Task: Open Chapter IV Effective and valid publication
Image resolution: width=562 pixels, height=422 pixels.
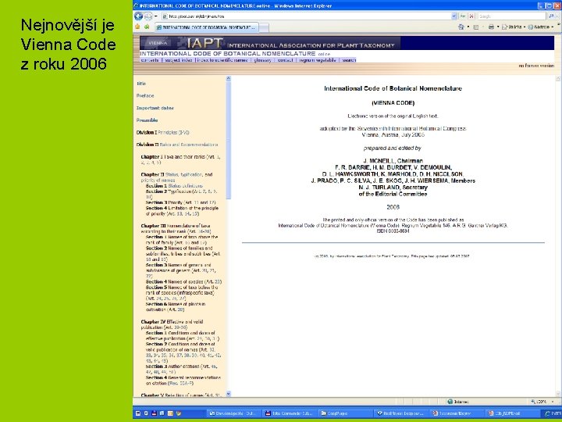Action: [x=172, y=324]
